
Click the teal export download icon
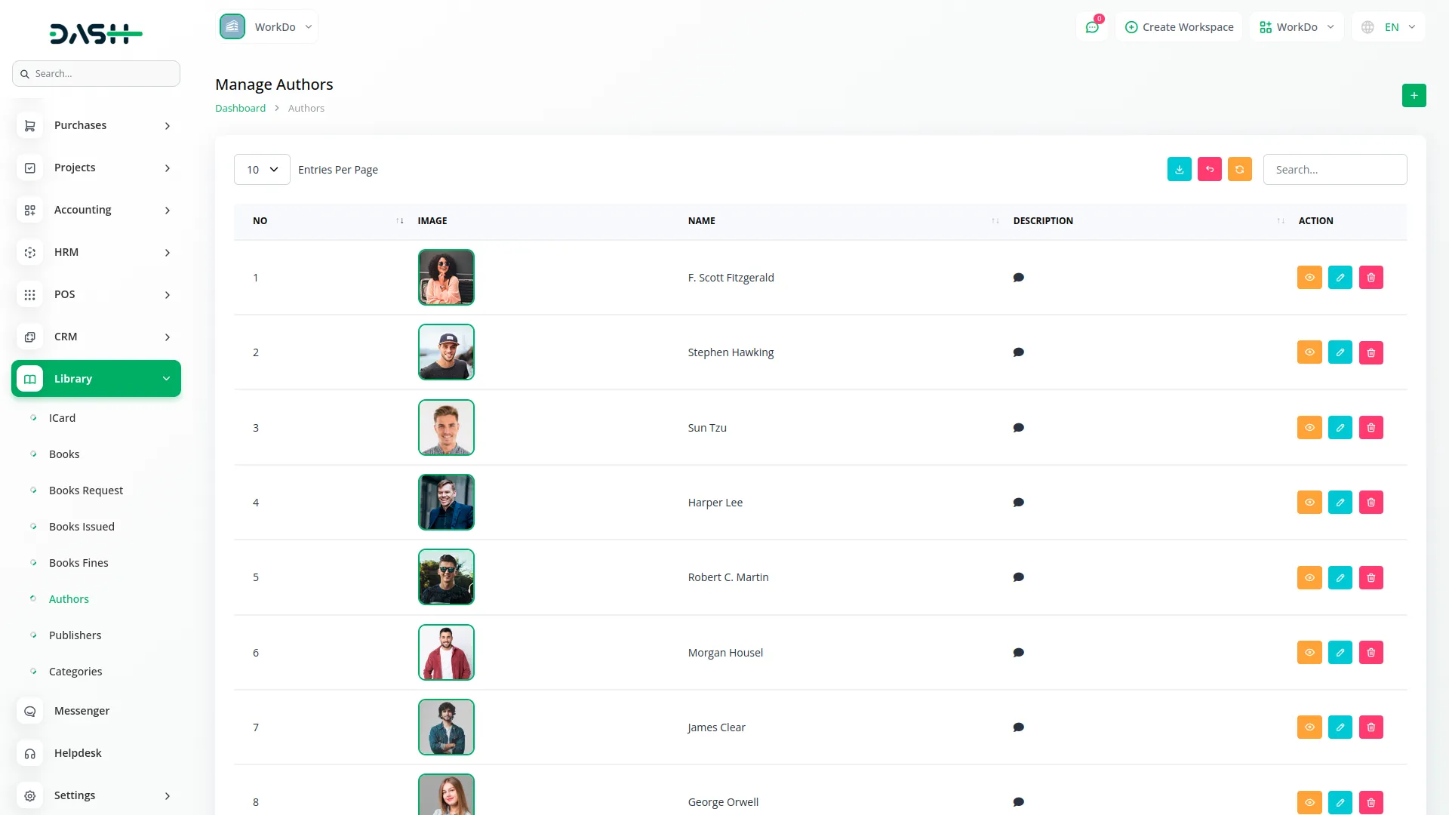(x=1179, y=170)
